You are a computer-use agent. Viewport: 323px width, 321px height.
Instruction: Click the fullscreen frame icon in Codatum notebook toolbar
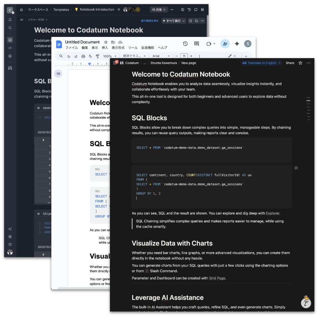(x=191, y=21)
